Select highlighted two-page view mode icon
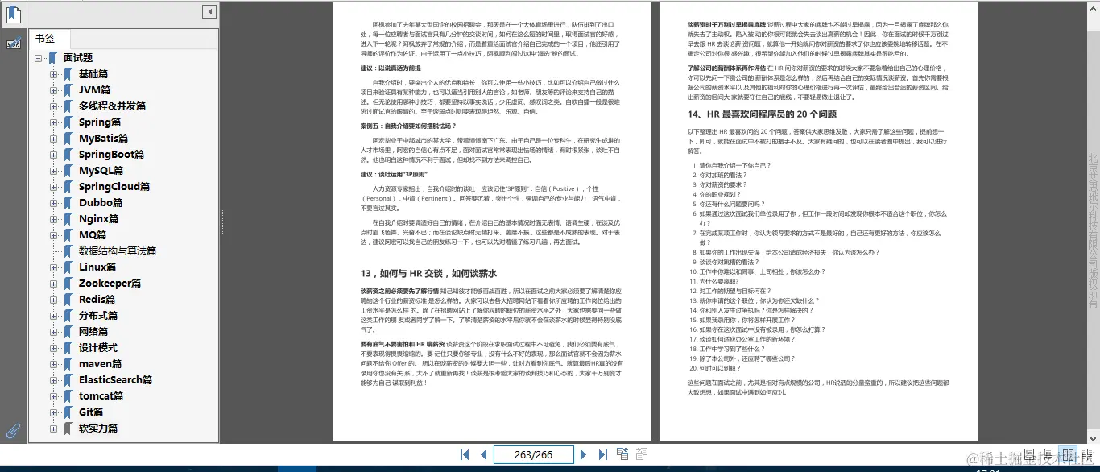The image size is (1100, 472). coord(1068,455)
